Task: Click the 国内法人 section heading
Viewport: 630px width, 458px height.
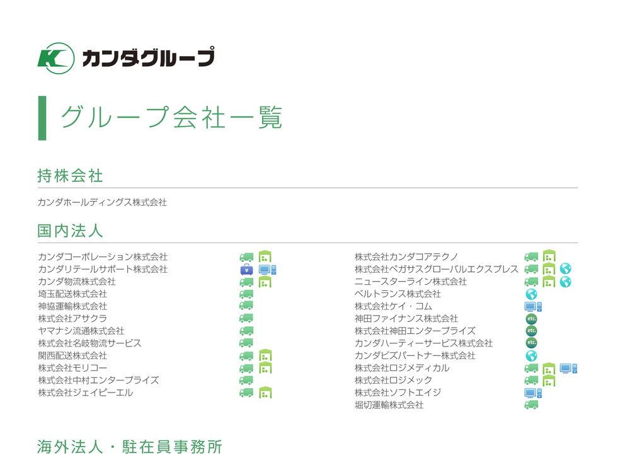Action: coord(71,231)
